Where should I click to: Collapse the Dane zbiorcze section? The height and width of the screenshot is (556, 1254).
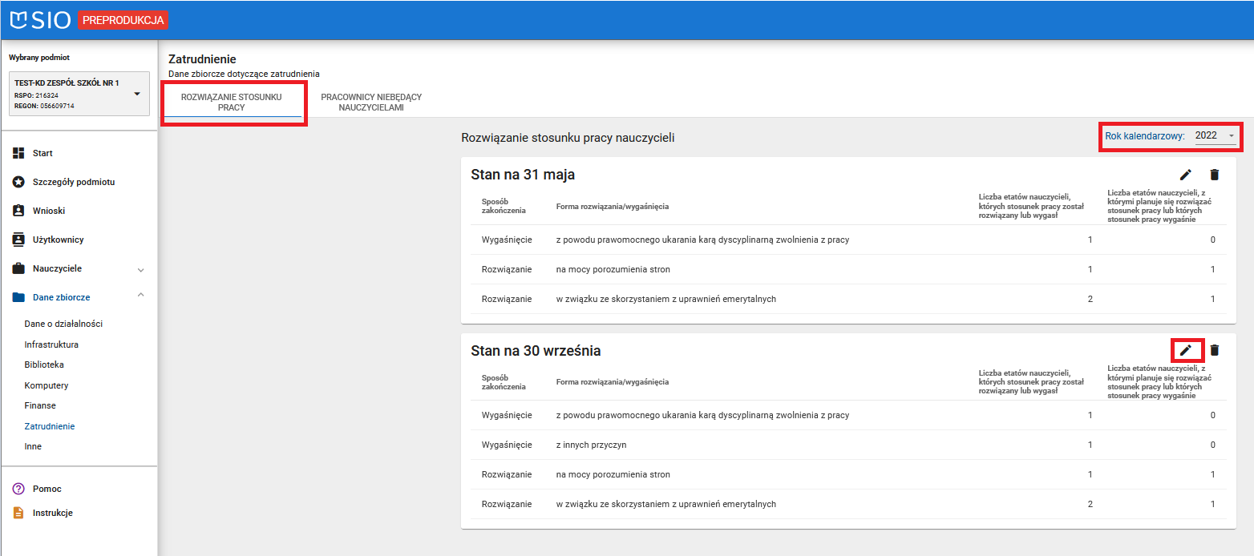click(140, 296)
